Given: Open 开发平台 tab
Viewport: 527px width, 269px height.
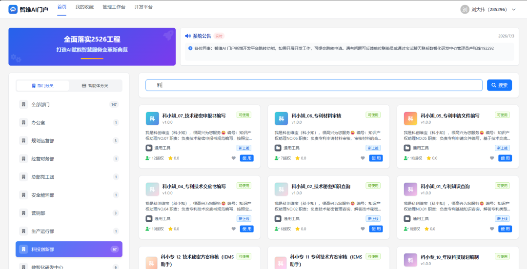Looking at the screenshot, I should click(x=143, y=7).
